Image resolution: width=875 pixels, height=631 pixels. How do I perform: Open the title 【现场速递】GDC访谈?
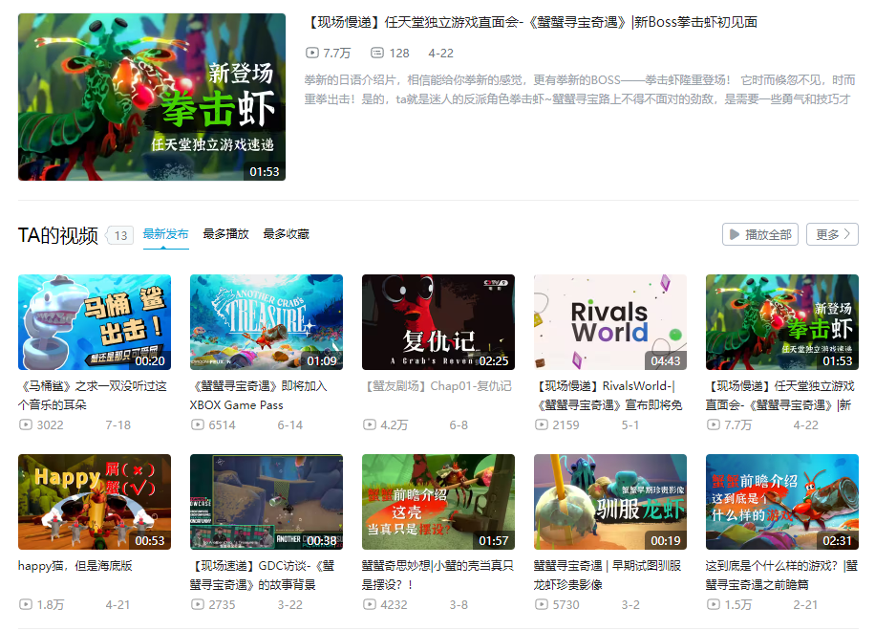[x=263, y=576]
